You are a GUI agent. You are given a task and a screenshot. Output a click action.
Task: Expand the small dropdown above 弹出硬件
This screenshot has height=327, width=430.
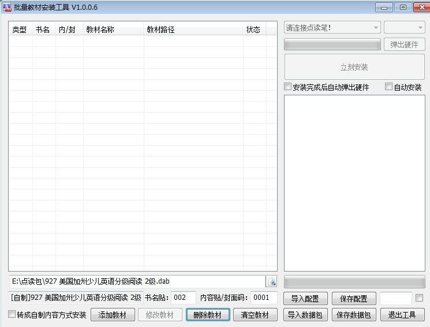click(x=405, y=28)
